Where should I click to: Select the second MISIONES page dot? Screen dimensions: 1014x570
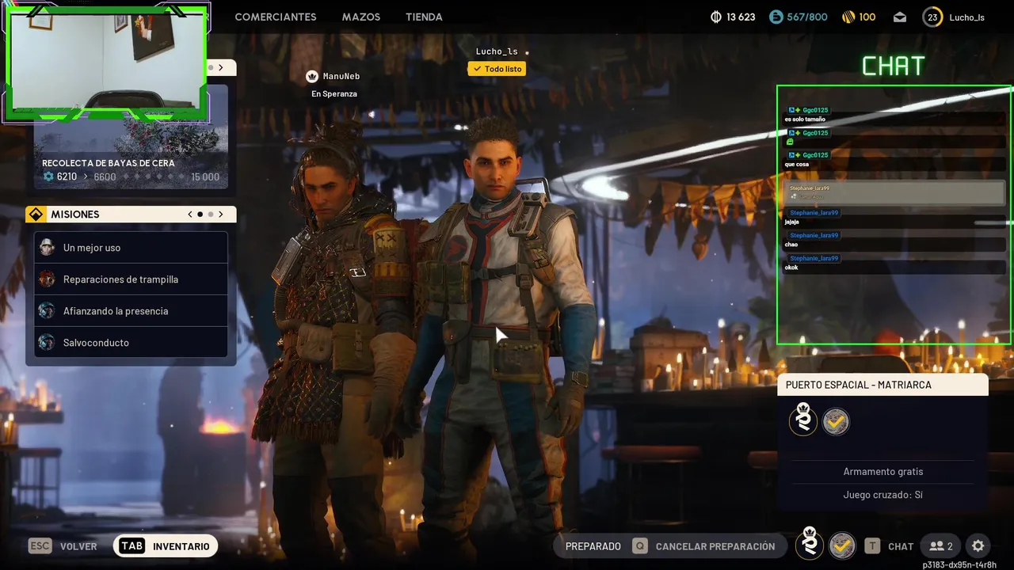coord(211,215)
